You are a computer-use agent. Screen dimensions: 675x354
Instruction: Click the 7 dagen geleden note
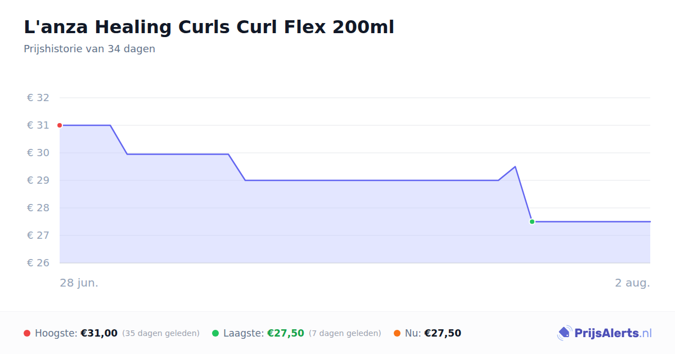[345, 333]
